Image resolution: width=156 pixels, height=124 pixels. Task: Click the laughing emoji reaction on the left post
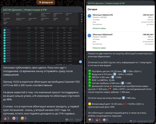click(x=24, y=118)
